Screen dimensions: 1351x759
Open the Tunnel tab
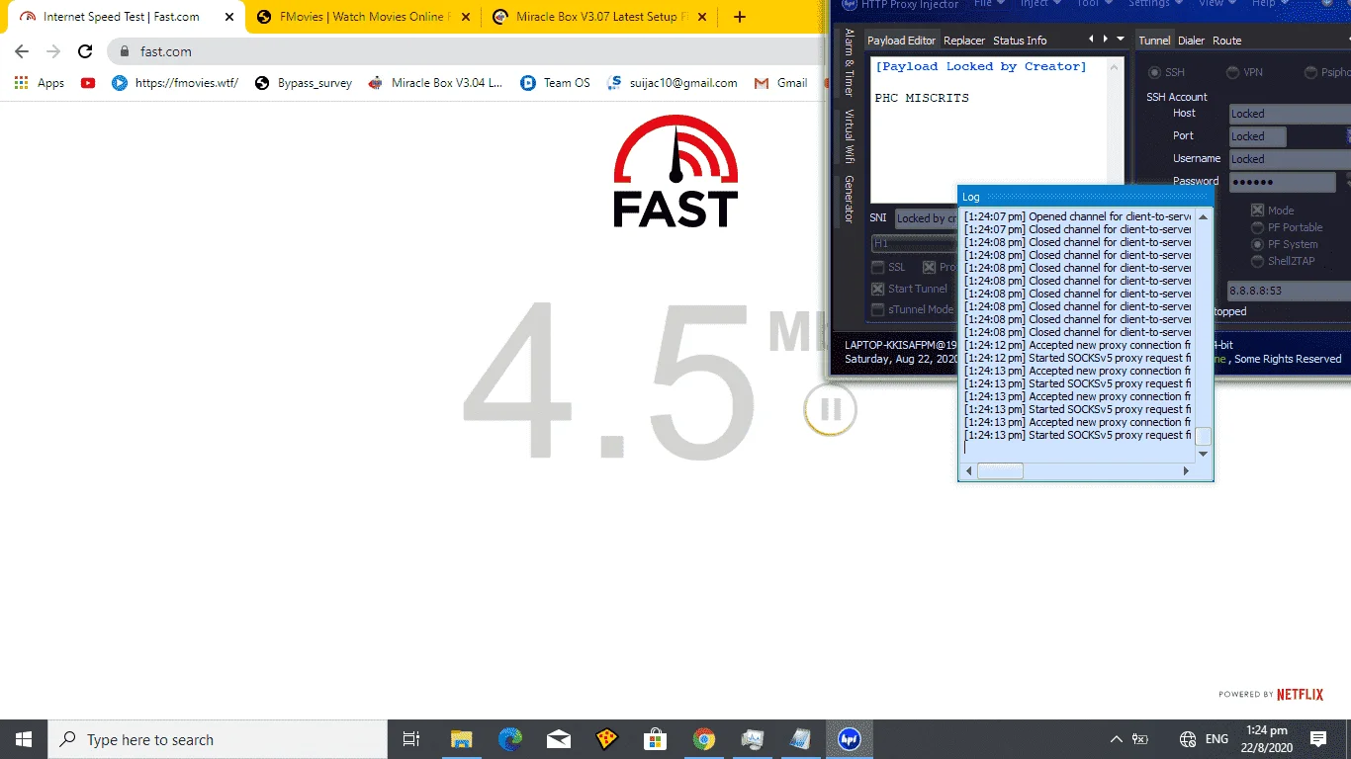coord(1154,41)
